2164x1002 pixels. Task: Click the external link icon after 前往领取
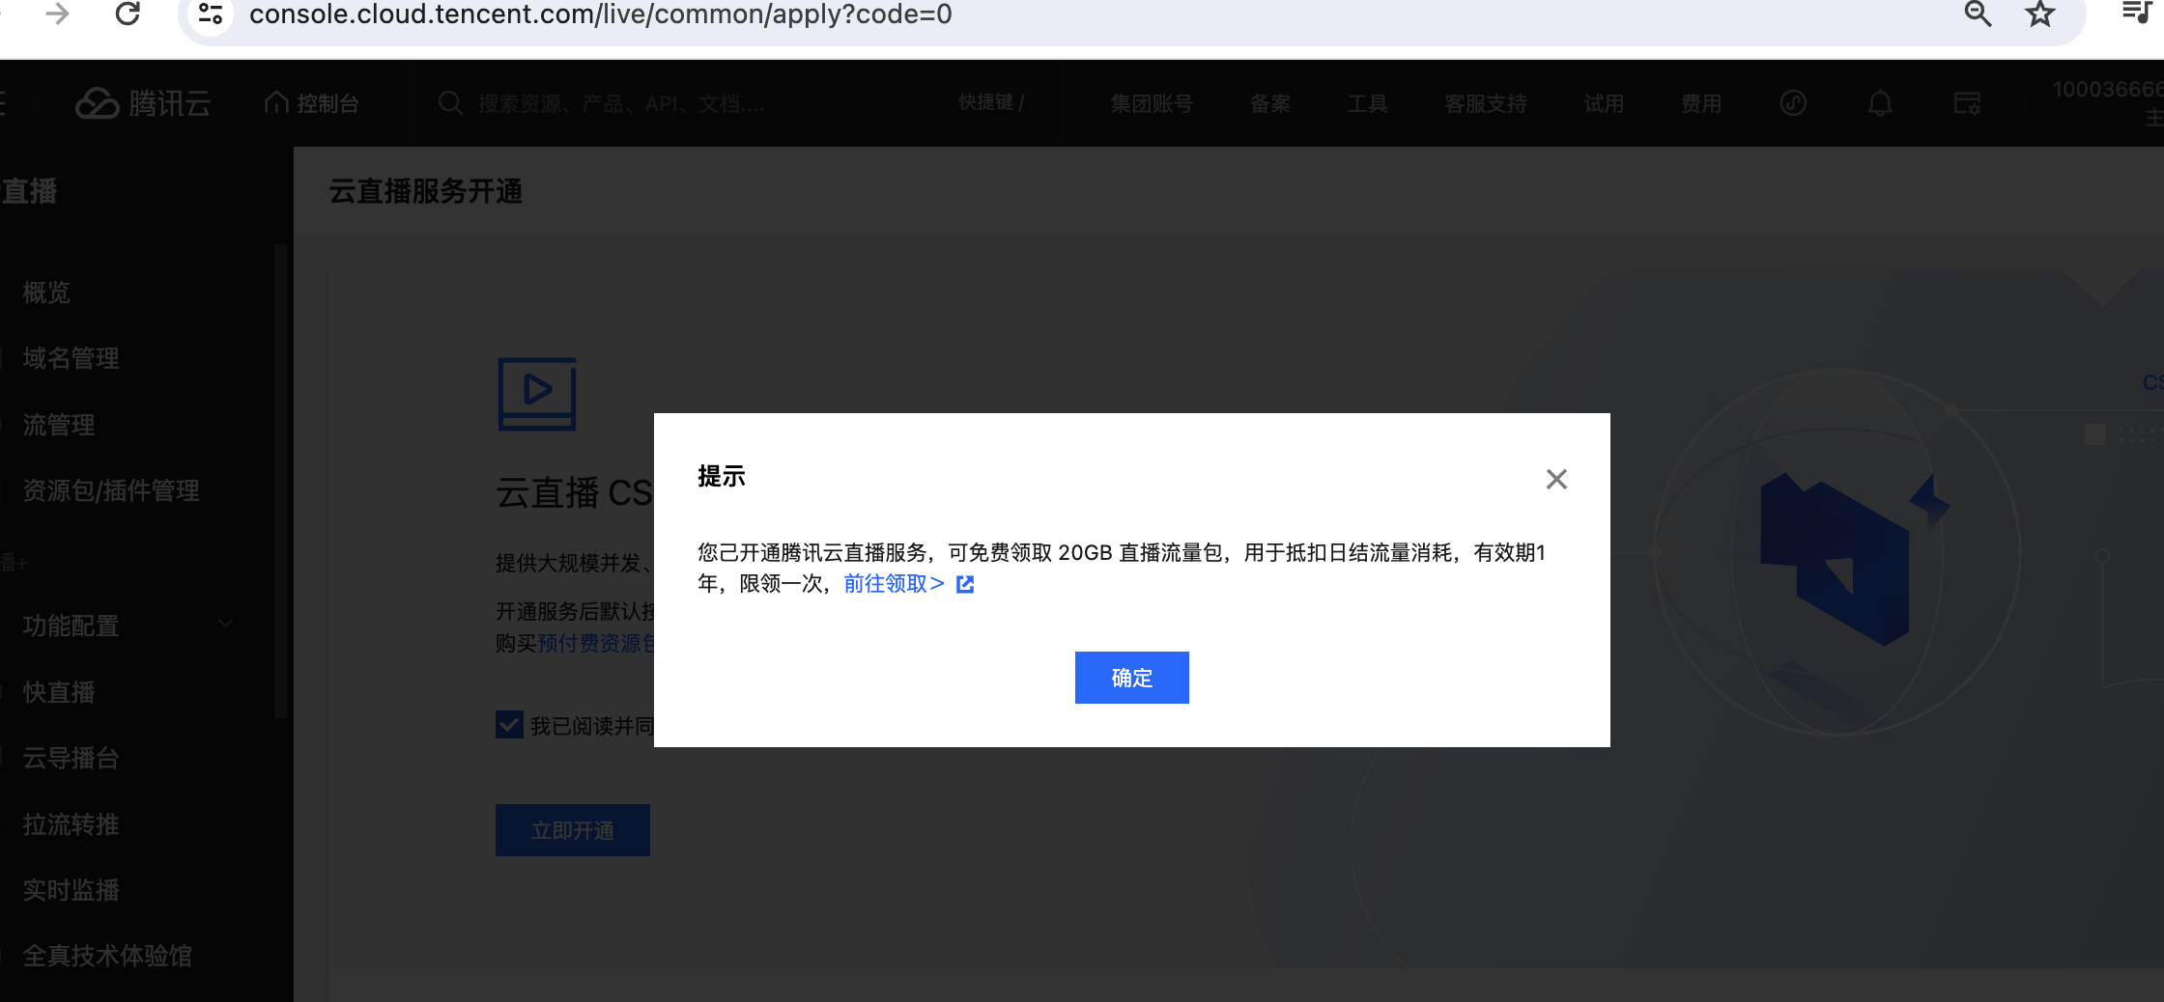point(965,584)
